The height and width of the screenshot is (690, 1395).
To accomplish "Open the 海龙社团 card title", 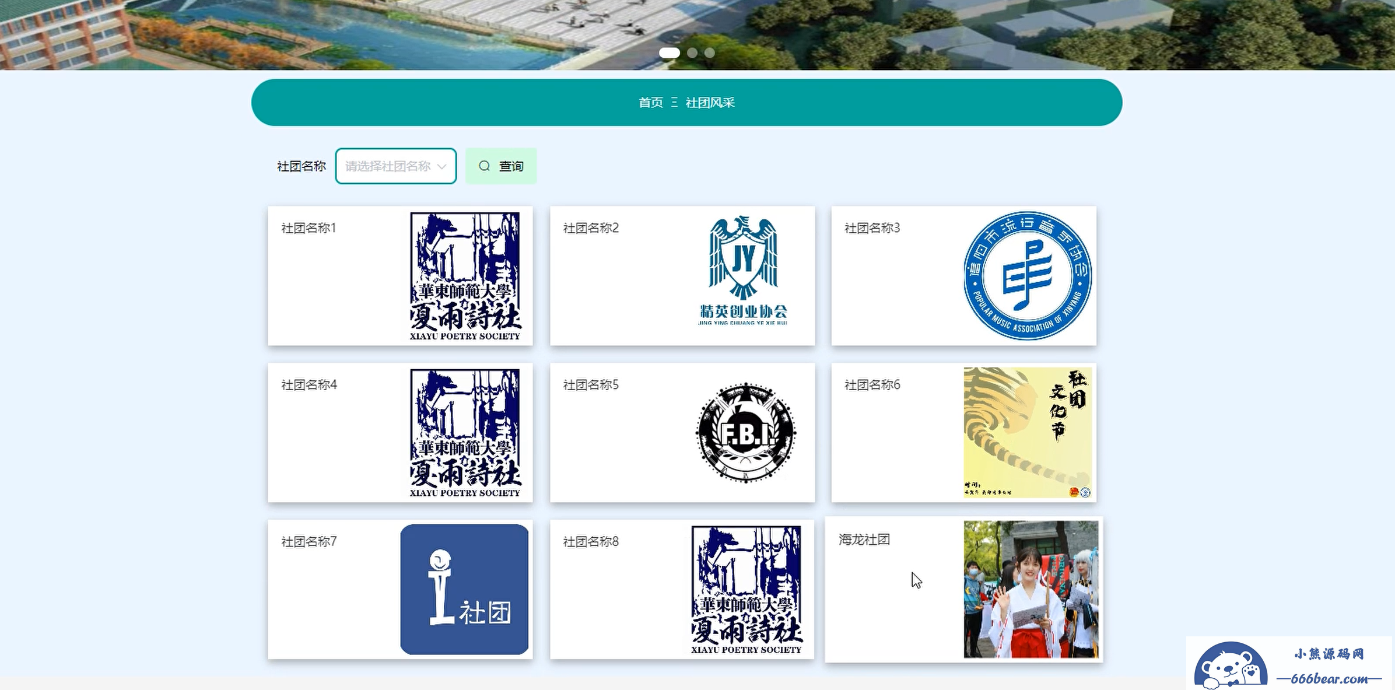I will coord(864,540).
